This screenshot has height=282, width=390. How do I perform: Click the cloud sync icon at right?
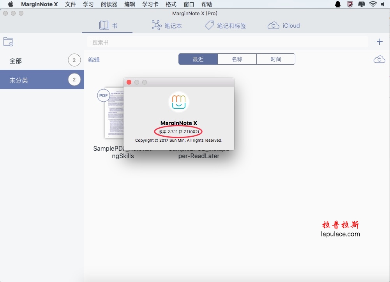(x=379, y=60)
